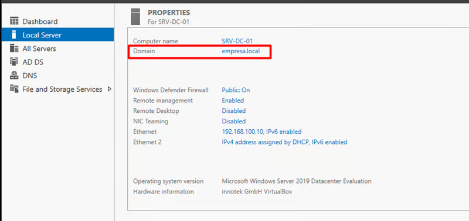Screen dimensions: 469x221
Task: Click NIC Teaming Disabled link
Action: (233, 122)
